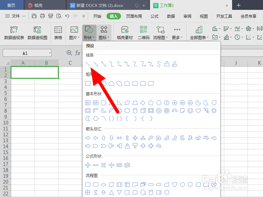Screen dimensions: 263x197
Task: Open the Docer materials library
Action: [125, 33]
